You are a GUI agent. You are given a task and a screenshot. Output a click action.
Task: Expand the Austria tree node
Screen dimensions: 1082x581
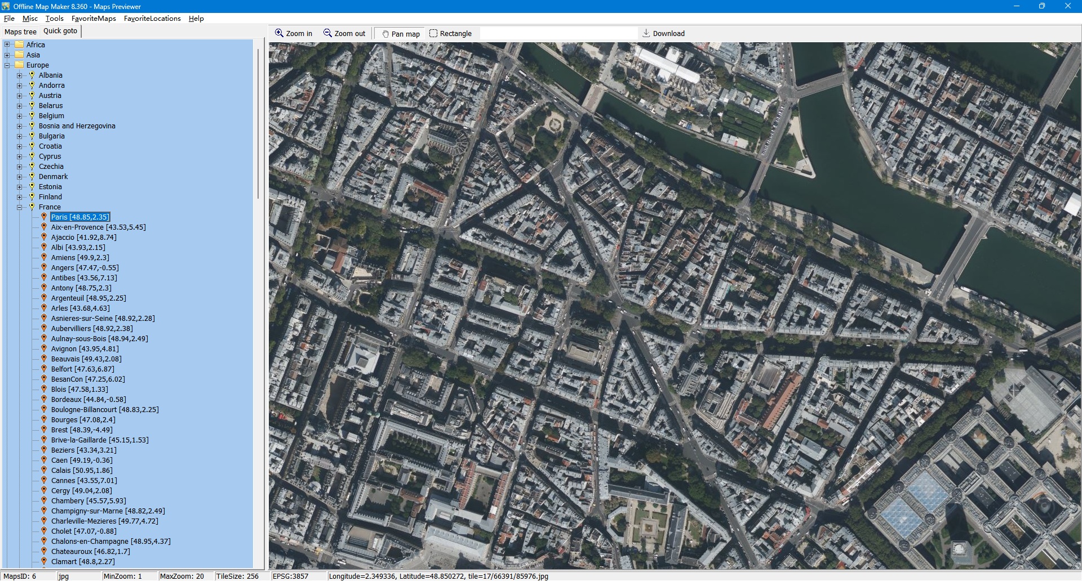coord(20,95)
